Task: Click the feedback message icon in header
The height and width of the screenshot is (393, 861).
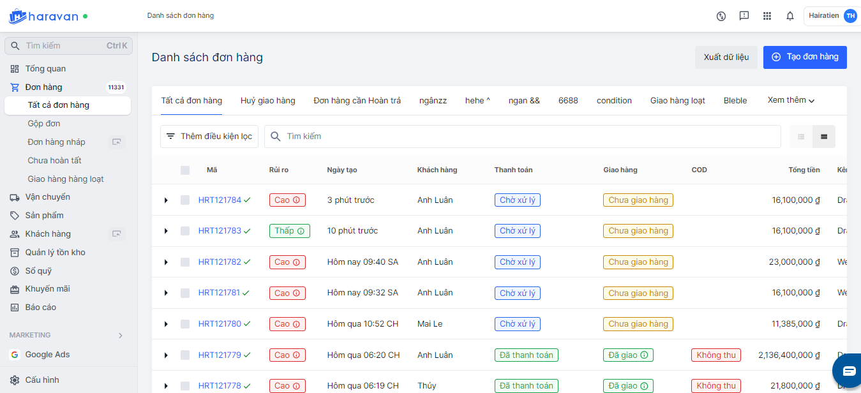Action: coord(744,16)
